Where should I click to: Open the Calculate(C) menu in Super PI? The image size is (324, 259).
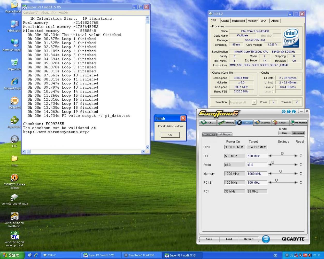coord(31,13)
